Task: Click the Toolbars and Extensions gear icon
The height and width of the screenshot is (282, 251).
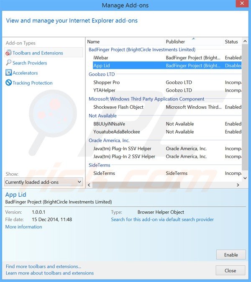Action: point(8,53)
